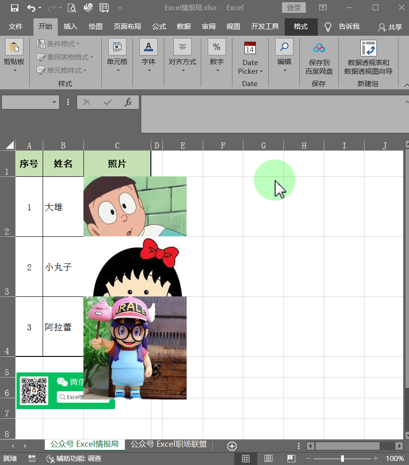
Task: Click the quick access table grid icon
Action: pos(104,8)
